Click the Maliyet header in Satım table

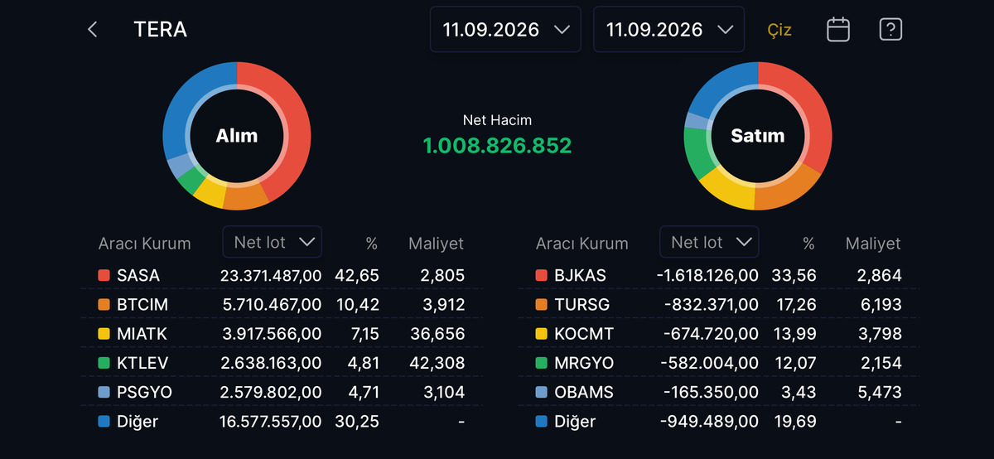(873, 244)
